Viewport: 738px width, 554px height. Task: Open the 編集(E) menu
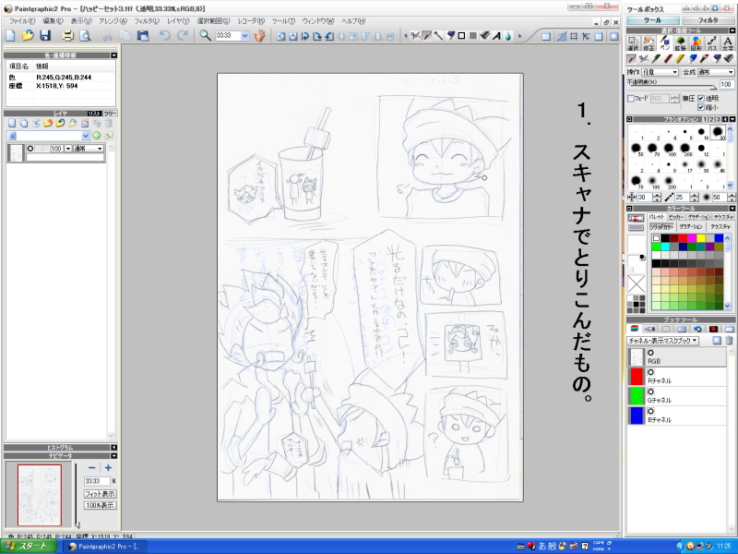53,21
